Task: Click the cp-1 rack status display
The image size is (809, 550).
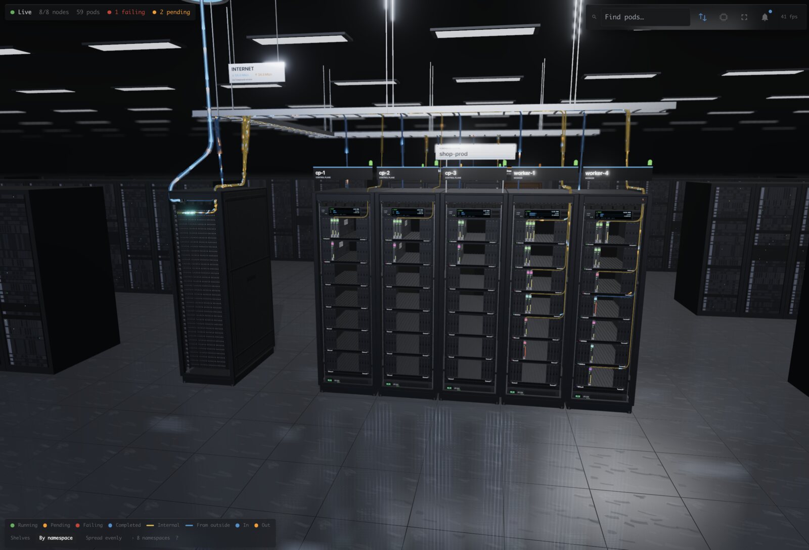Action: (x=344, y=212)
